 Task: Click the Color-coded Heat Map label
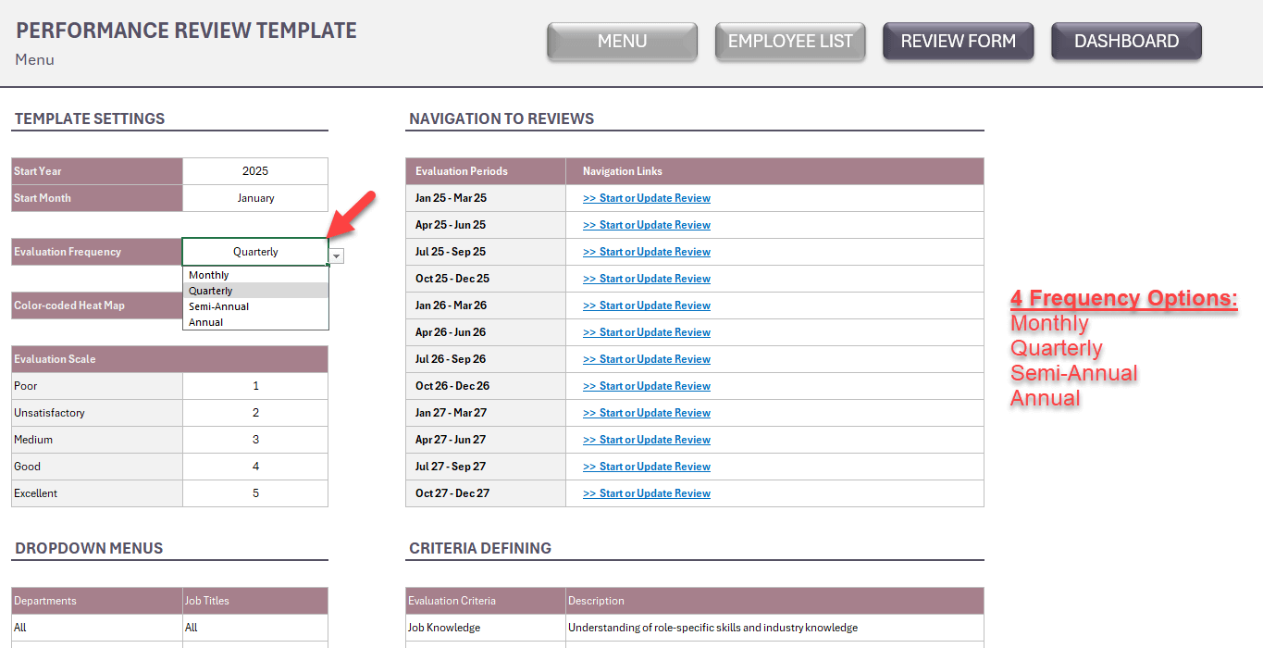point(97,305)
